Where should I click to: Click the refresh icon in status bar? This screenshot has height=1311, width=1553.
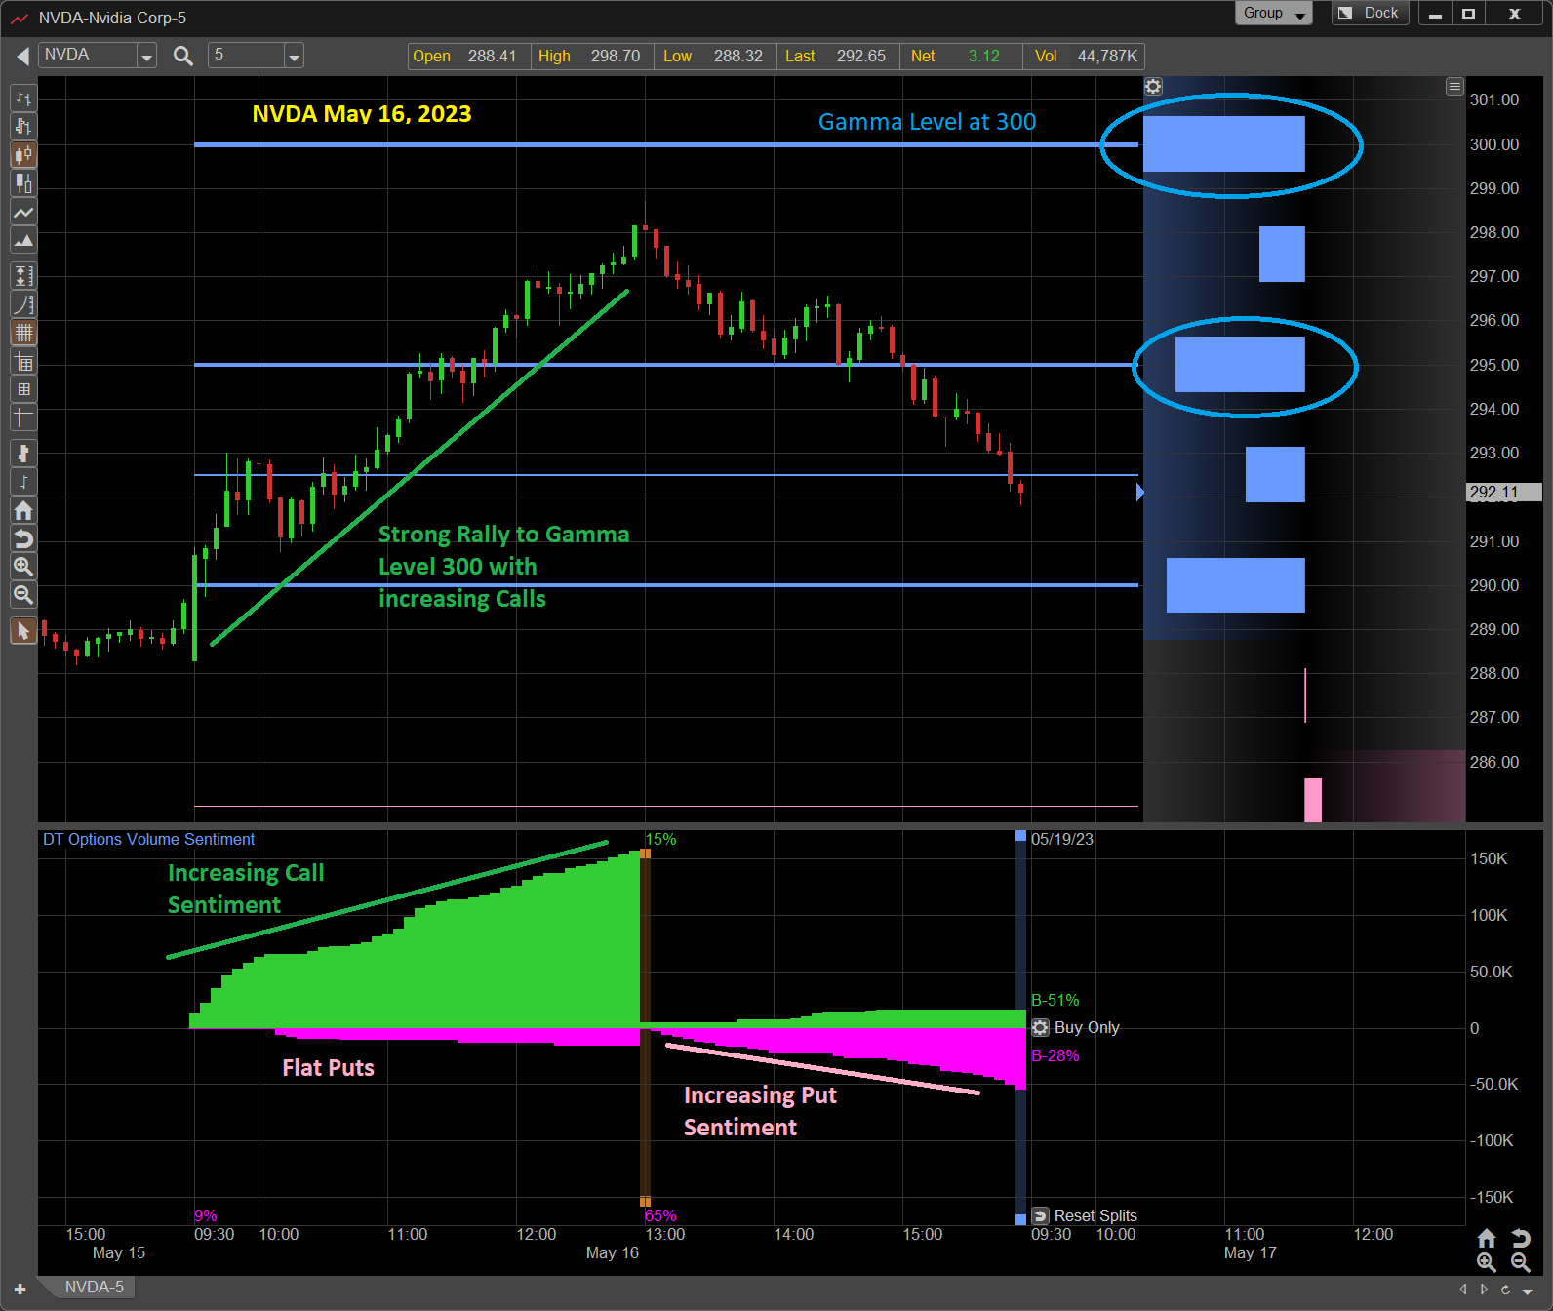tap(1505, 1290)
